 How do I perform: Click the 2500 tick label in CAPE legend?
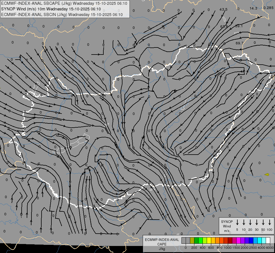click(253, 248)
